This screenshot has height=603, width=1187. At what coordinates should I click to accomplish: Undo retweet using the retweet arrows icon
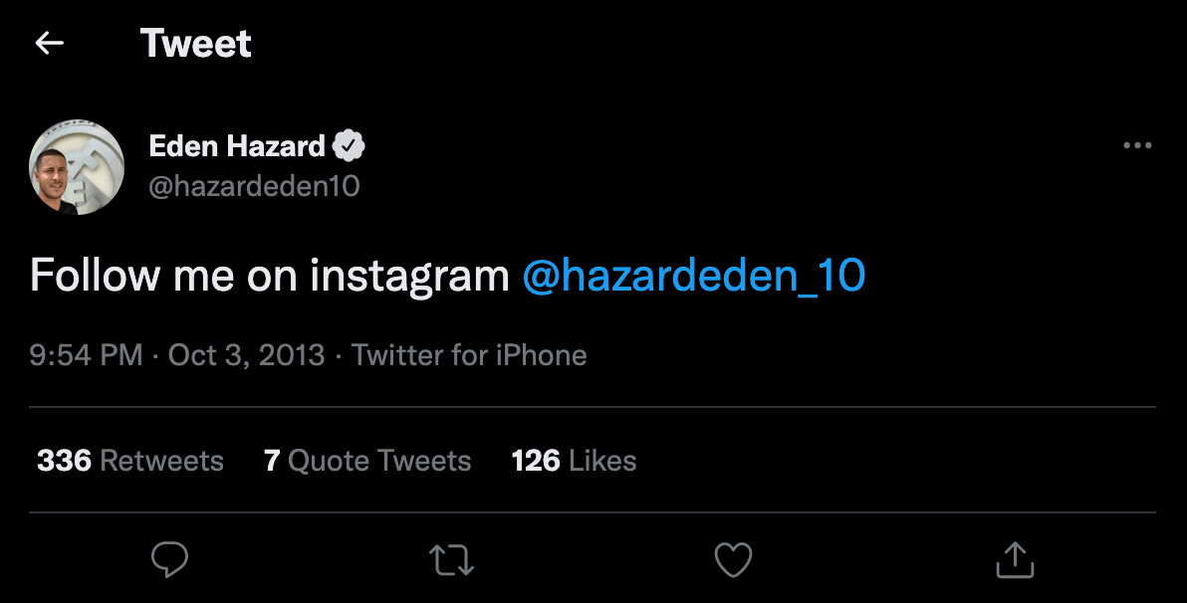click(x=451, y=559)
